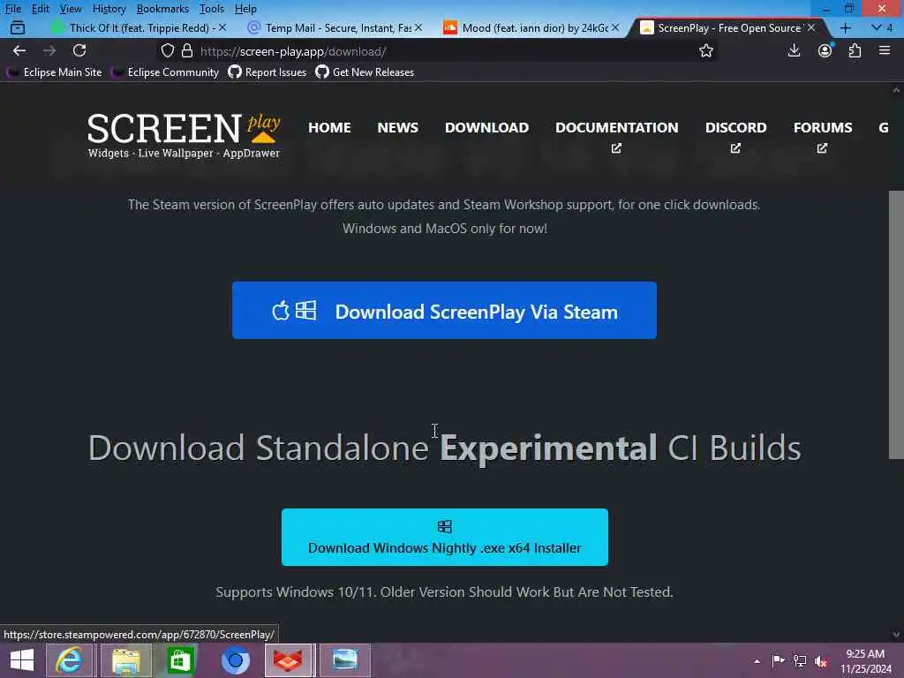Open the tracking protection shield icon
The width and height of the screenshot is (904, 678).
[167, 50]
